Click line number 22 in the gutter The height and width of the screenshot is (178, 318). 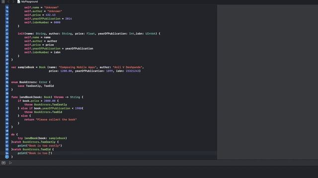[x=7, y=34]
